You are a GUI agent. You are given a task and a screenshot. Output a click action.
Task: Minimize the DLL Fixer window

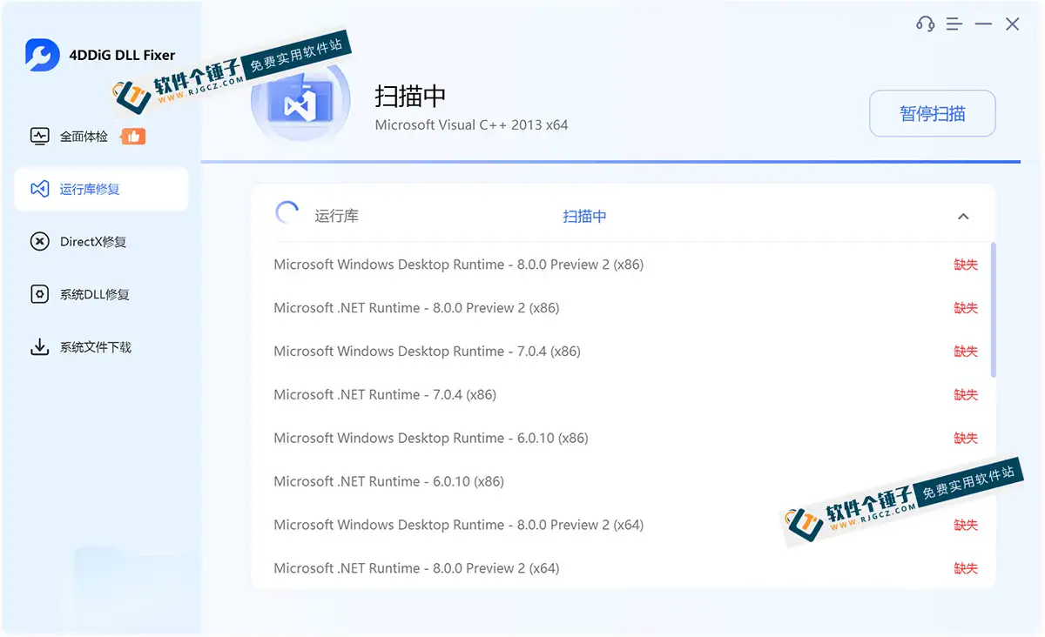983,24
